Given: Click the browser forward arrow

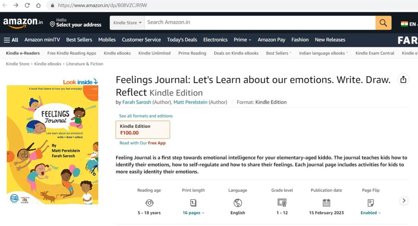Looking at the screenshot, I should point(16,5).
